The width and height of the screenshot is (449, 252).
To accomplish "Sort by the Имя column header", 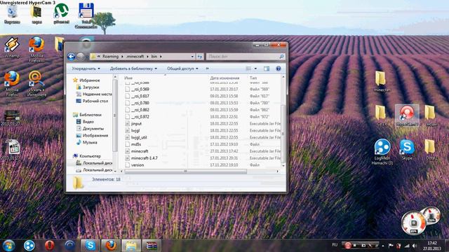I will point(128,78).
